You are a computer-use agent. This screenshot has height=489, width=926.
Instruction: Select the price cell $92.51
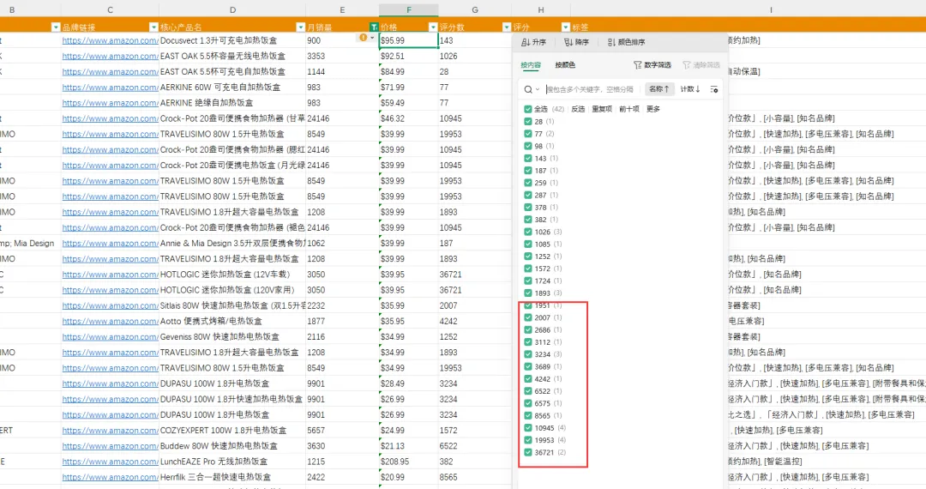409,56
